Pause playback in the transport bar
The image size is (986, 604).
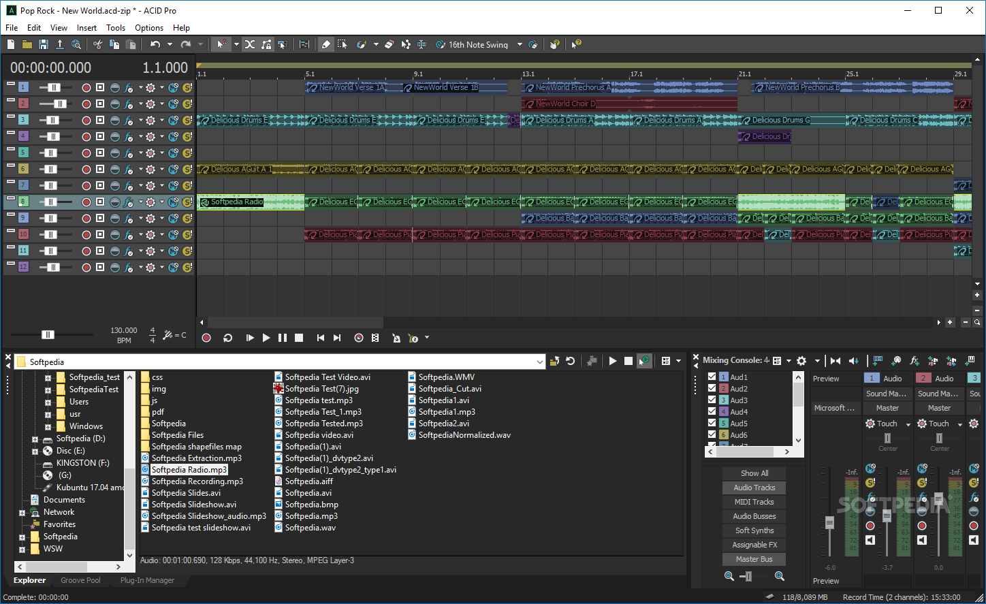283,338
